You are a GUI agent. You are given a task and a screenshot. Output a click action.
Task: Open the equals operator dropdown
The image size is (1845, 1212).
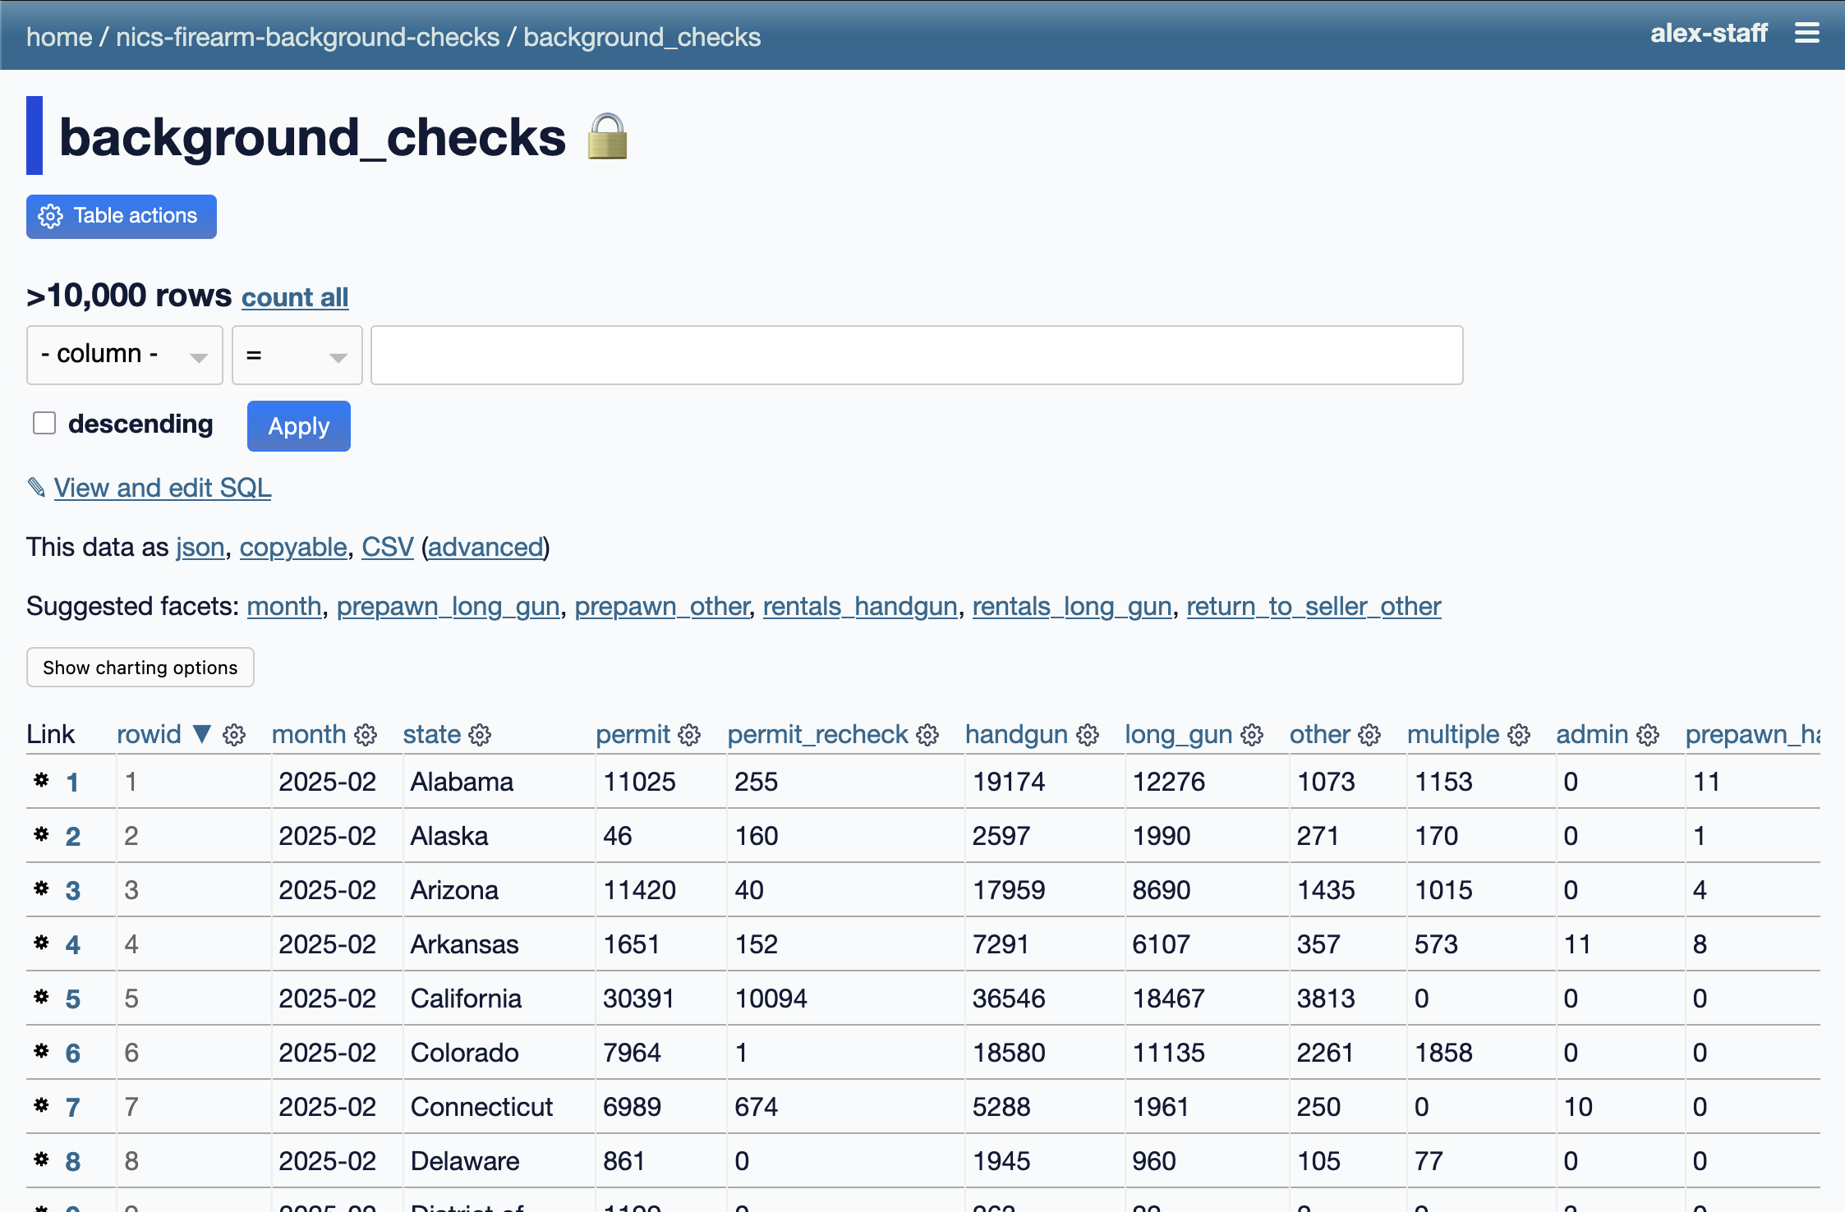(x=297, y=355)
